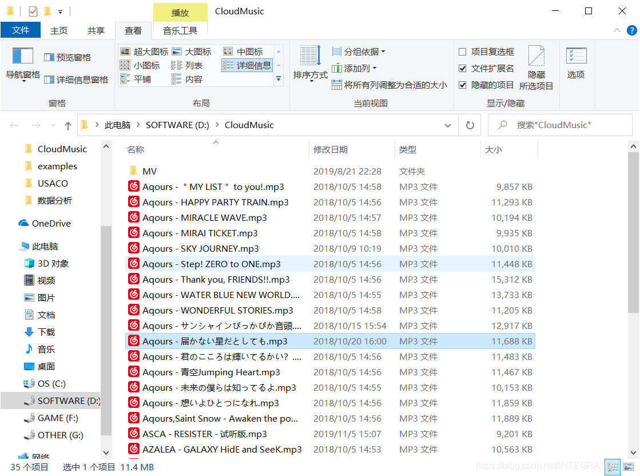Screen dimensions: 640x476
Task: Switch to the View (查看) tab
Action: click(x=133, y=31)
